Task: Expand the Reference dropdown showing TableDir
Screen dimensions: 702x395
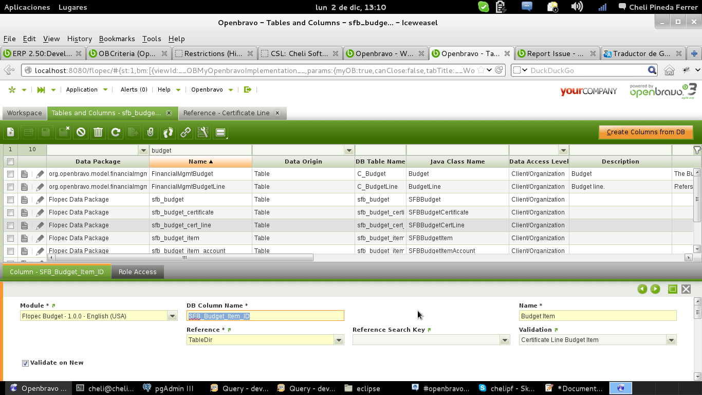Action: click(339, 340)
